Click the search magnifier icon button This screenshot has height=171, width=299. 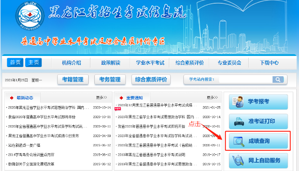click(278, 79)
